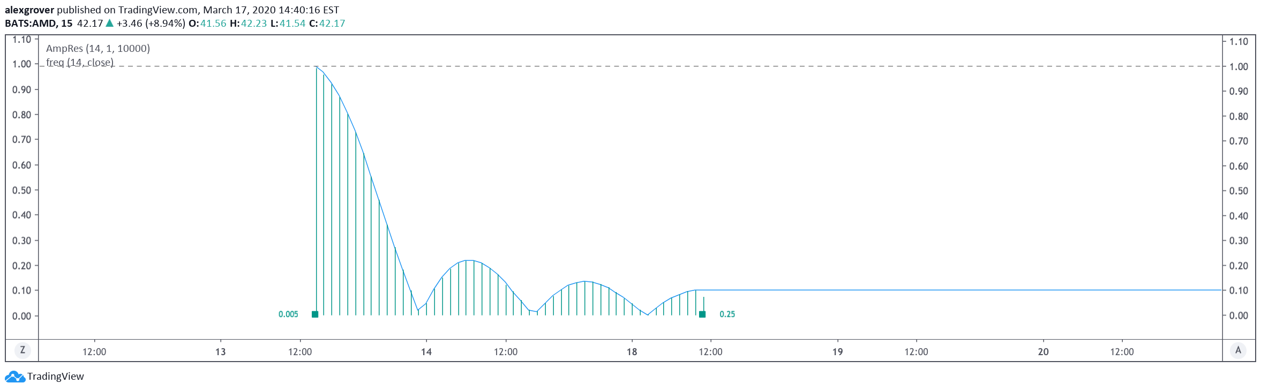1261x391 pixels.
Task: Click the 0.10 value on right price scale
Action: 1239,290
